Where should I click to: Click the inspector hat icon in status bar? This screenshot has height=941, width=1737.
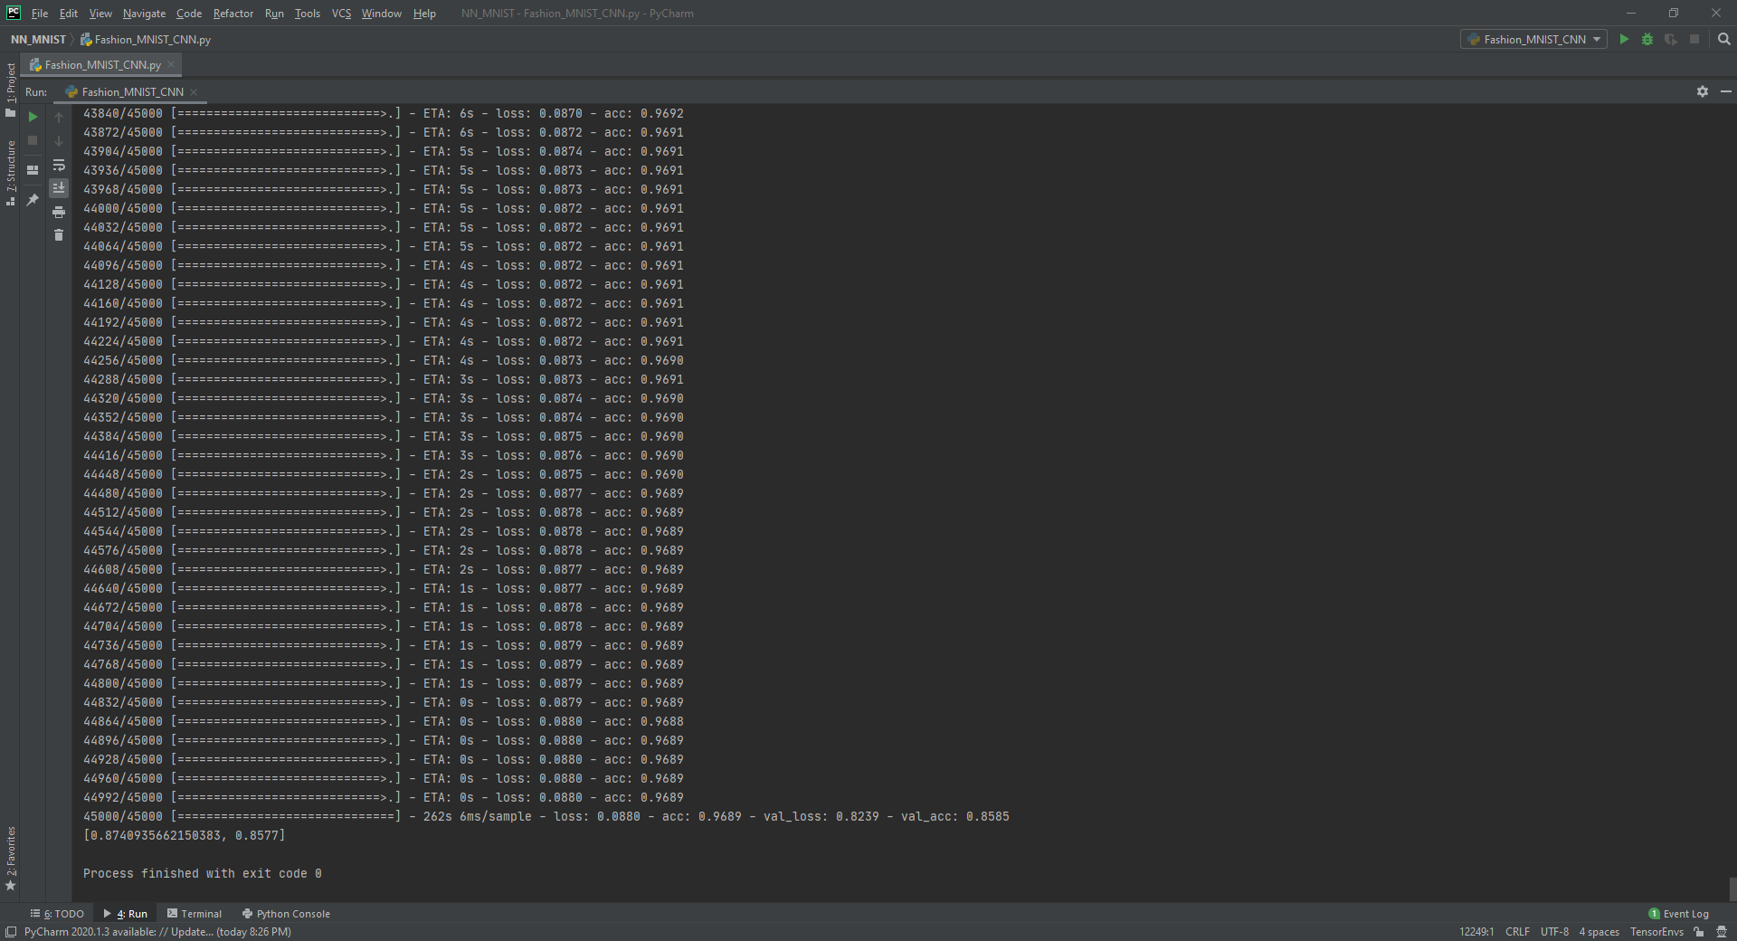pyautogui.click(x=1722, y=932)
